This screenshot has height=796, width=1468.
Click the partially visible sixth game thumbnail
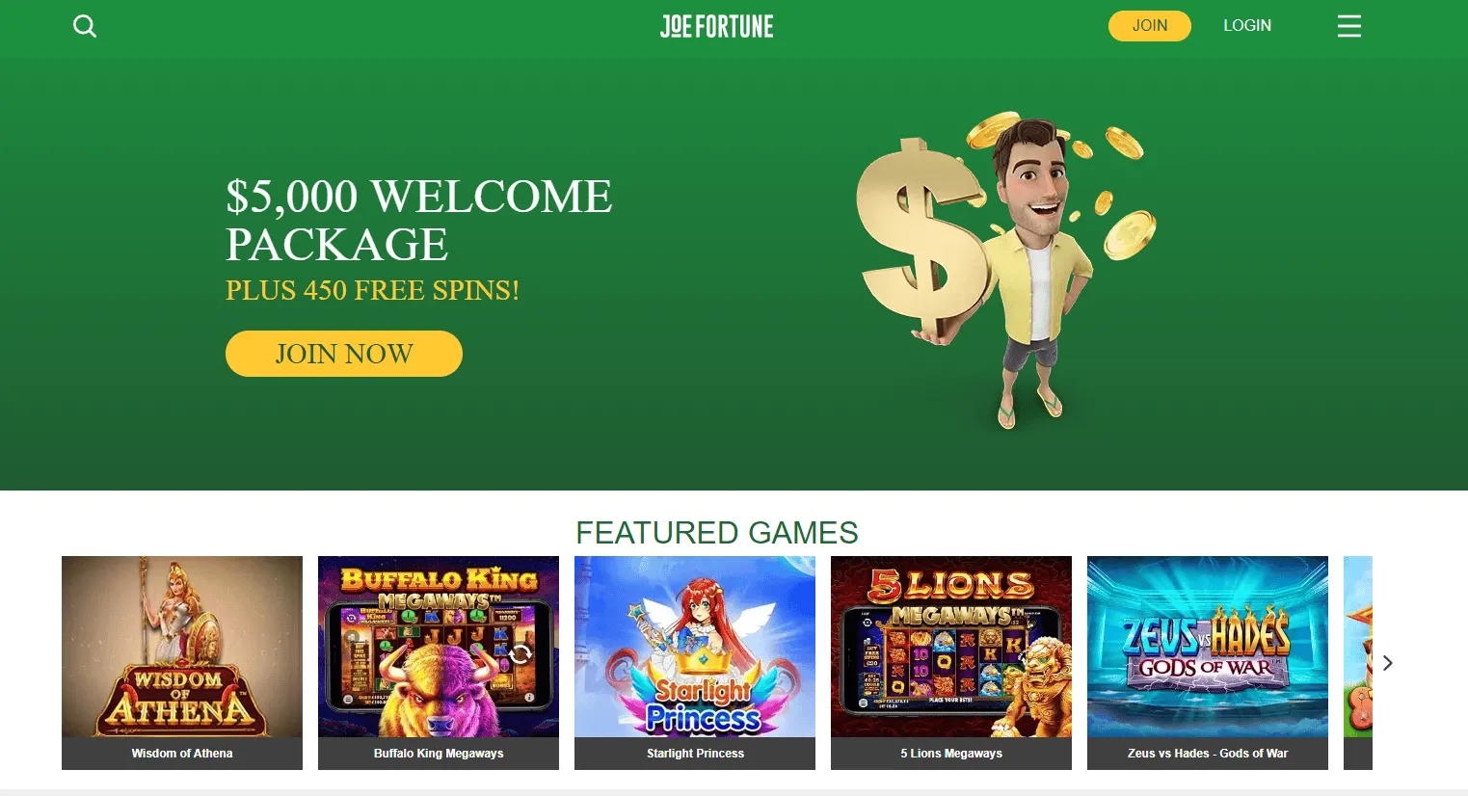tap(1358, 663)
